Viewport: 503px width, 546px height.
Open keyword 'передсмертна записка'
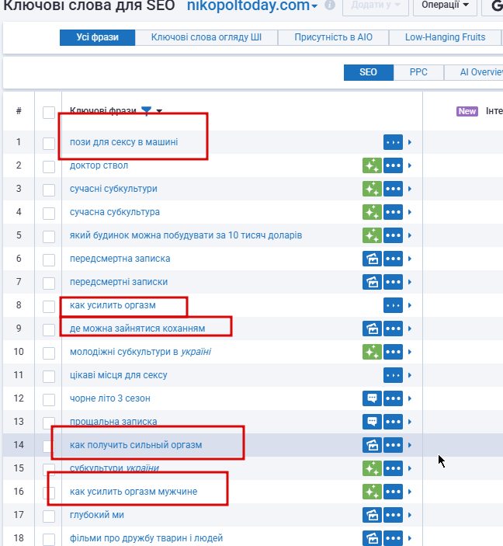pyautogui.click(x=120, y=259)
